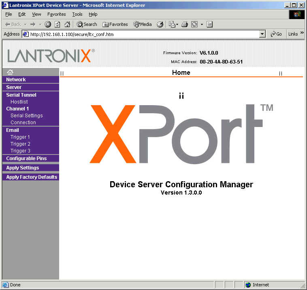Click the Home icon in the sidebar
Screen dimensions: 307x290
pos(10,72)
